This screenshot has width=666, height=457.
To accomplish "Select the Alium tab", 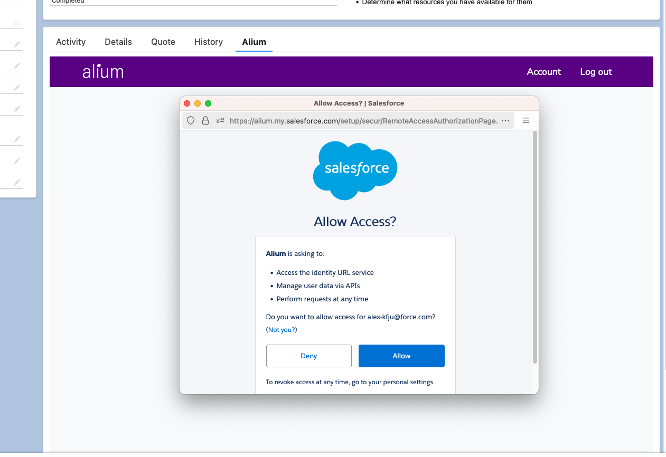I will click(x=254, y=42).
